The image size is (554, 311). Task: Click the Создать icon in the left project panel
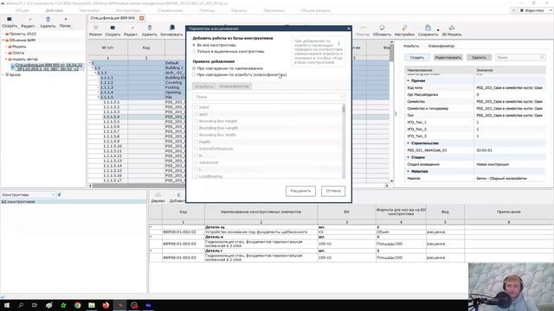pos(10,19)
